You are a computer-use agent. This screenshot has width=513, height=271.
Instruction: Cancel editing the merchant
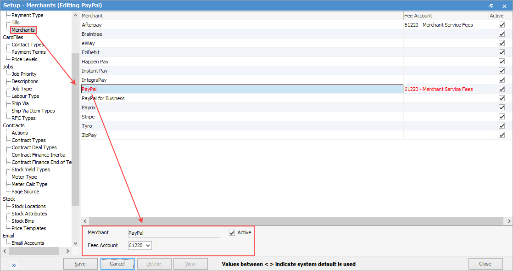click(117, 264)
